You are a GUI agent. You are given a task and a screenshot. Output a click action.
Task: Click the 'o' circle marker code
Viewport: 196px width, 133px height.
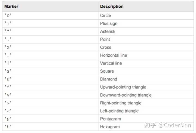[8, 16]
